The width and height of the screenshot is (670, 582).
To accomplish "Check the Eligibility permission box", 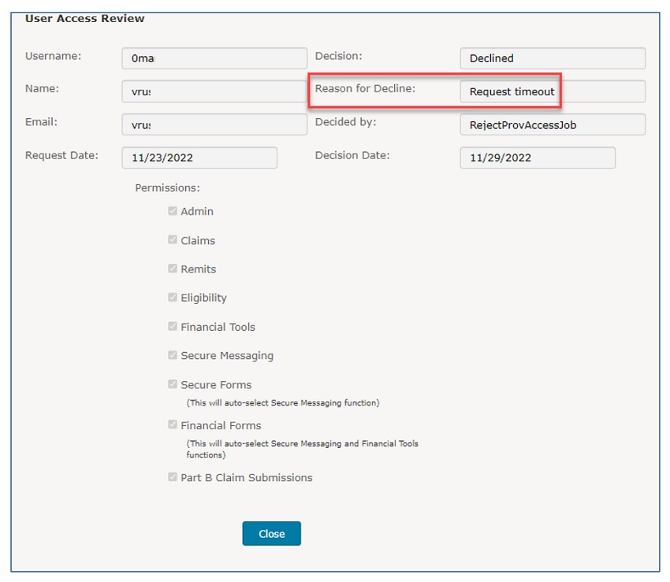I will [x=173, y=297].
